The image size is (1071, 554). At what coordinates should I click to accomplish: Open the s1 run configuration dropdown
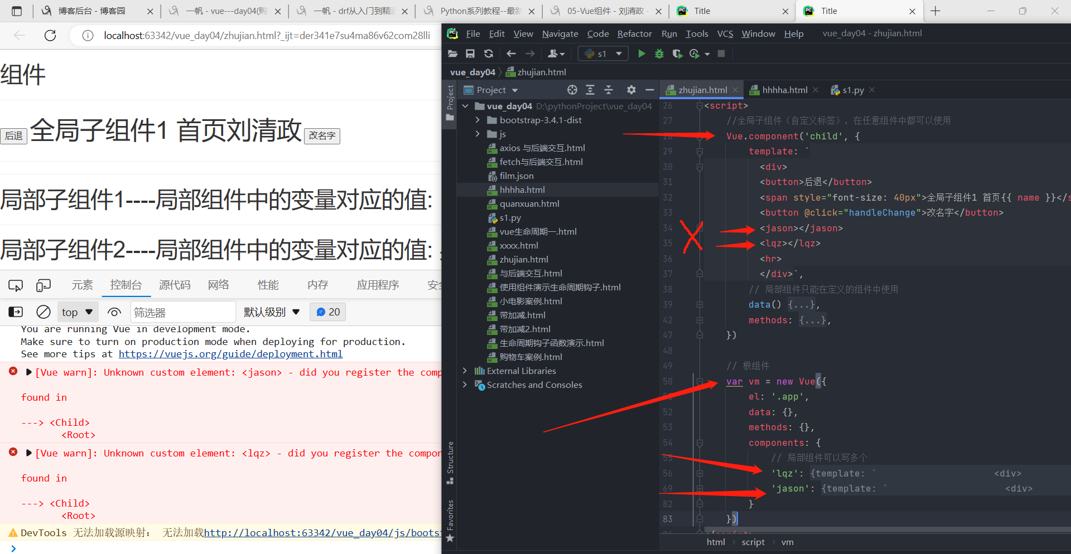coord(603,54)
